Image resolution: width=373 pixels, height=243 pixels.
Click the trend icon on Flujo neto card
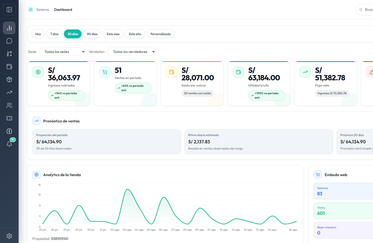coord(305,72)
